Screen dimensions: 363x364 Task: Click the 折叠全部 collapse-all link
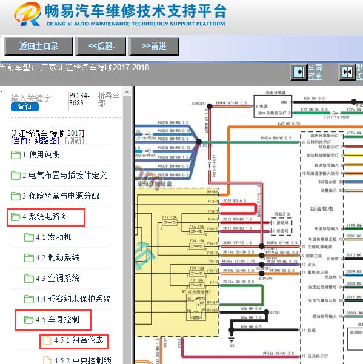point(108,99)
